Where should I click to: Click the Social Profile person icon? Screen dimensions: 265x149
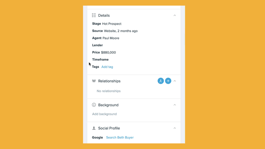[x=94, y=128]
